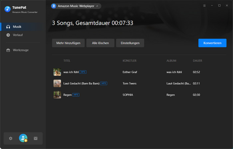Click MP3 badge on "was ich fühl"
Image resolution: width=233 pixels, height=149 pixels.
click(x=83, y=72)
